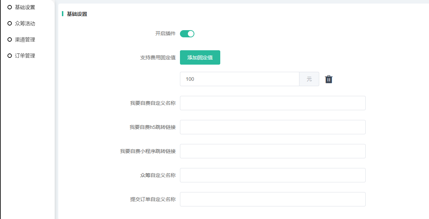Viewport: 429px width, 219px height.
Task: Go to 渠道管理 in the sidebar
Action: coord(25,39)
